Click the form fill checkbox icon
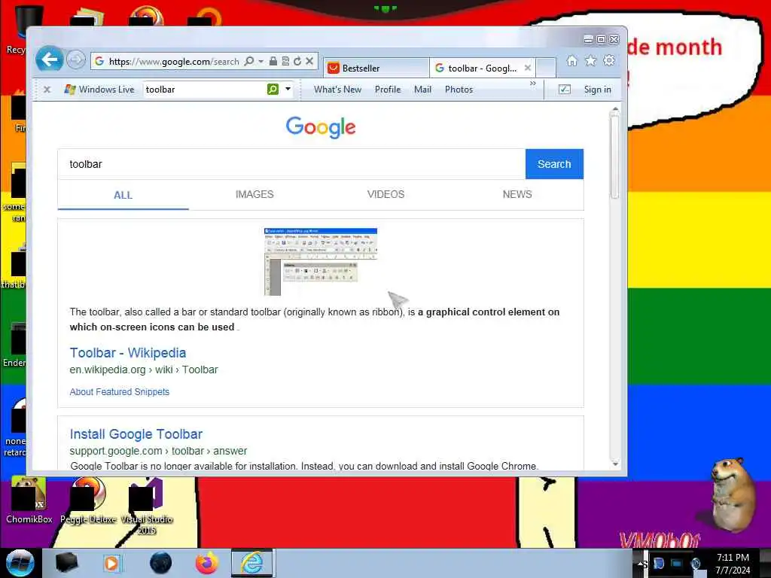The width and height of the screenshot is (771, 578). [x=565, y=90]
